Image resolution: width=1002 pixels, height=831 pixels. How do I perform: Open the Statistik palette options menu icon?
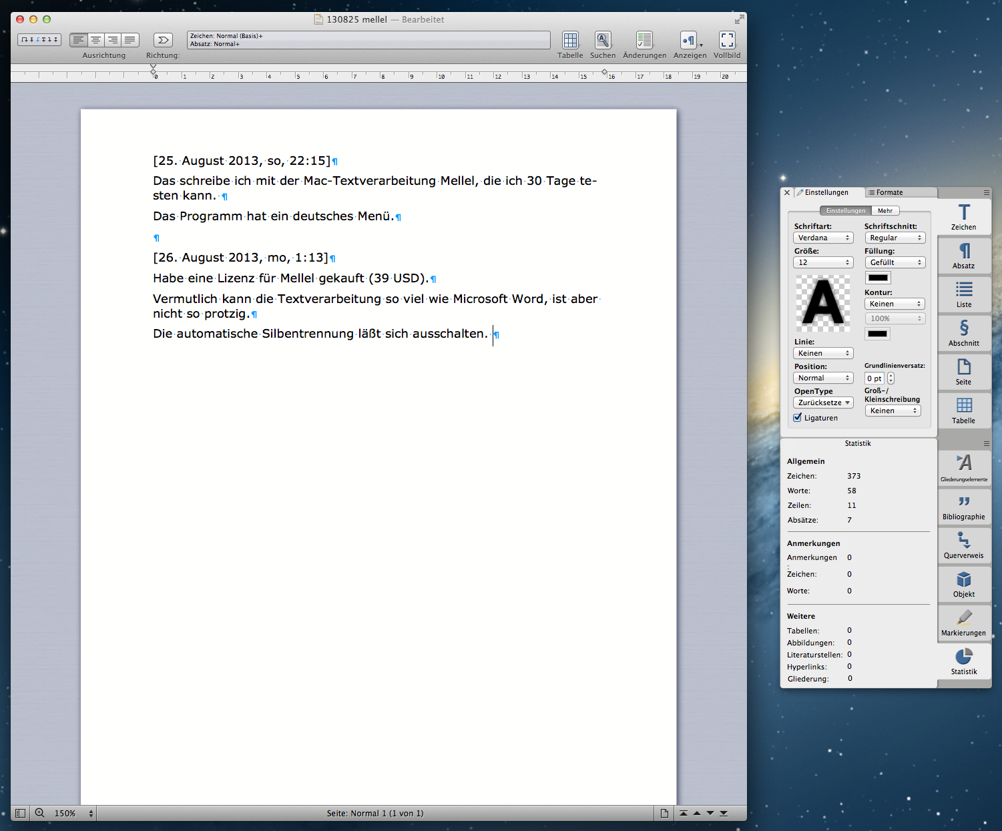986,443
